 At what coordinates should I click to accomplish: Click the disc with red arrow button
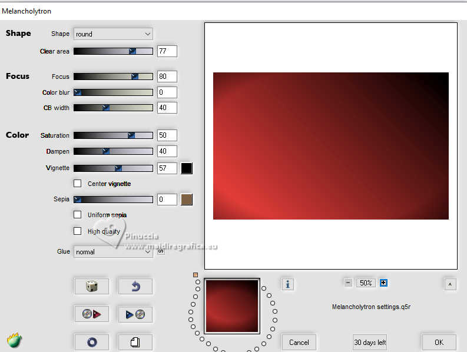point(92,314)
